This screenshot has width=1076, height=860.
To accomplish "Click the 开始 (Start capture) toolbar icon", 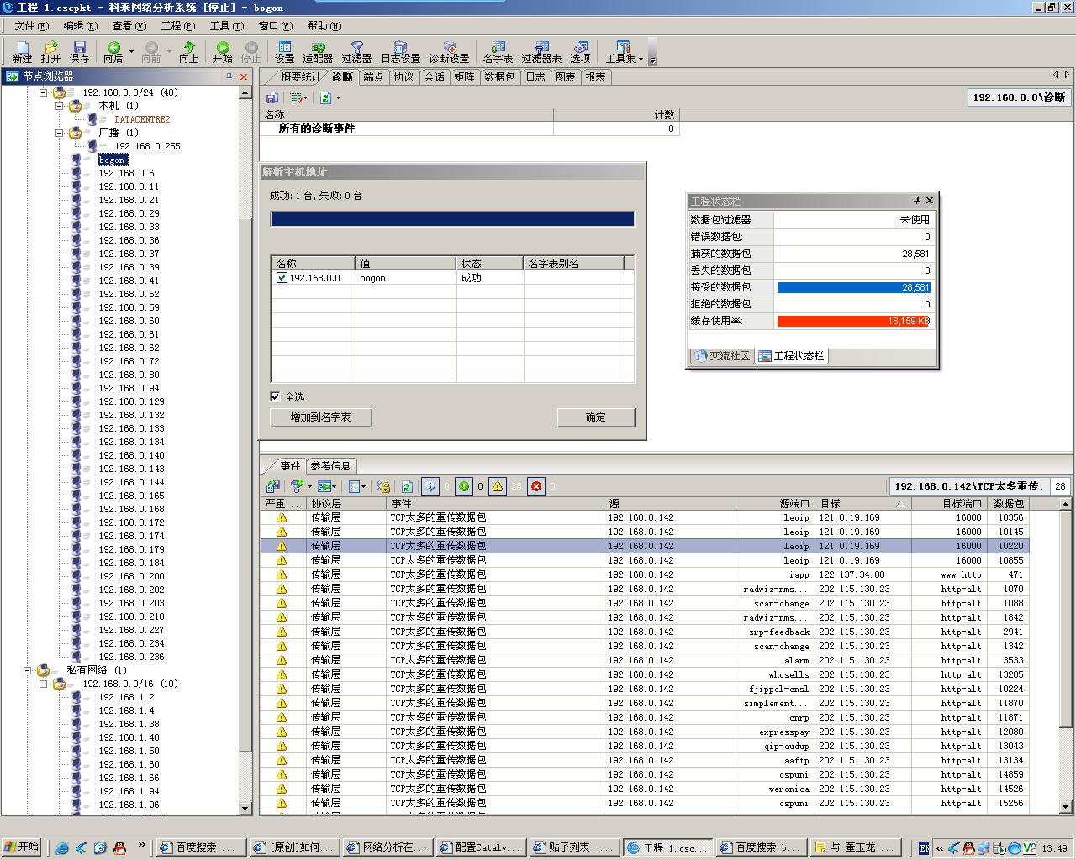I will [222, 52].
